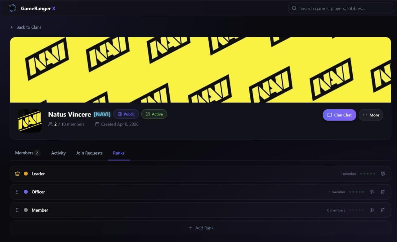This screenshot has height=242, width=397.
Task: Click the '2 / 10 members' text
Action: click(x=69, y=124)
